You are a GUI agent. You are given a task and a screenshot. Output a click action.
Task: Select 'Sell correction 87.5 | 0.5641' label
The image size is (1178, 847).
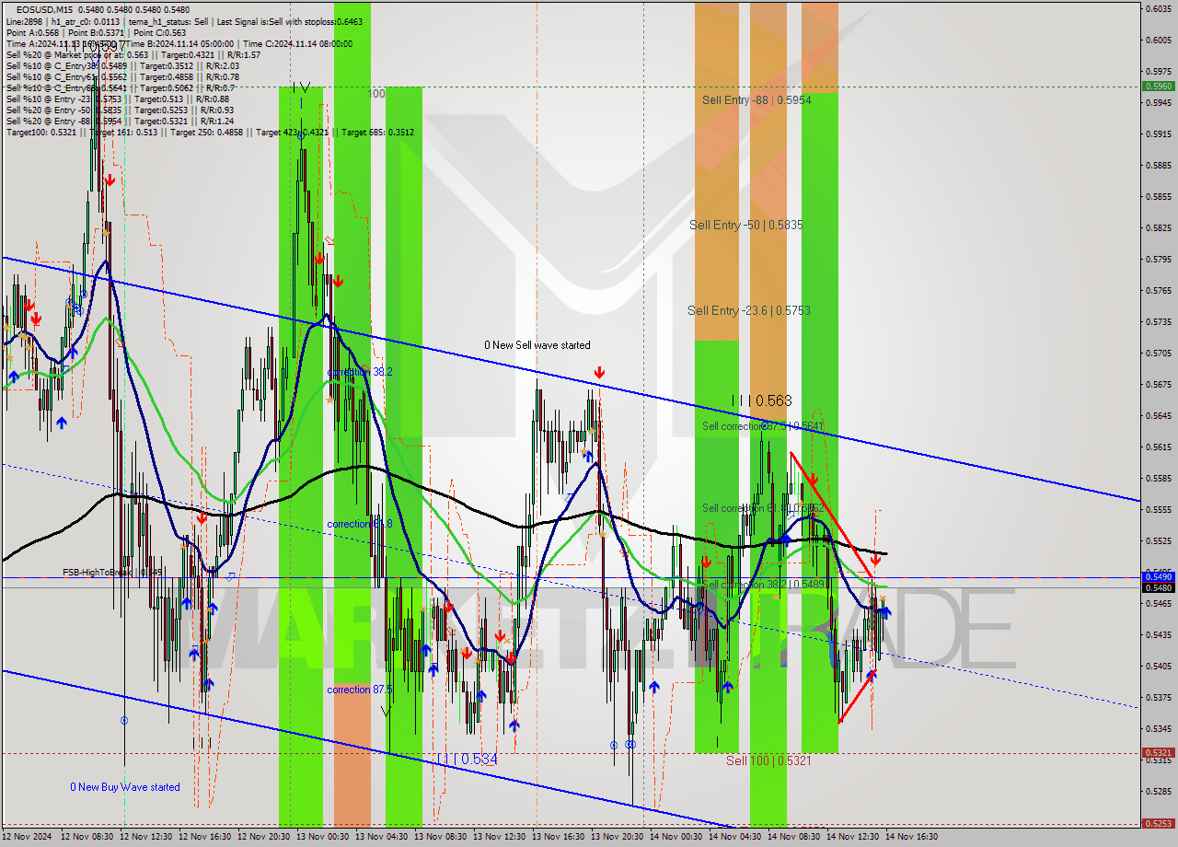762,426
